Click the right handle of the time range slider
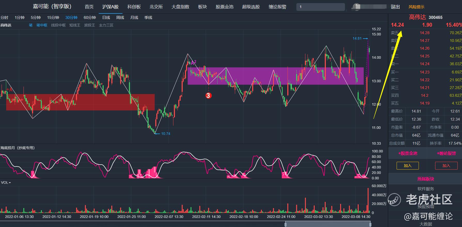This screenshot has height=227, width=462. coord(371,224)
